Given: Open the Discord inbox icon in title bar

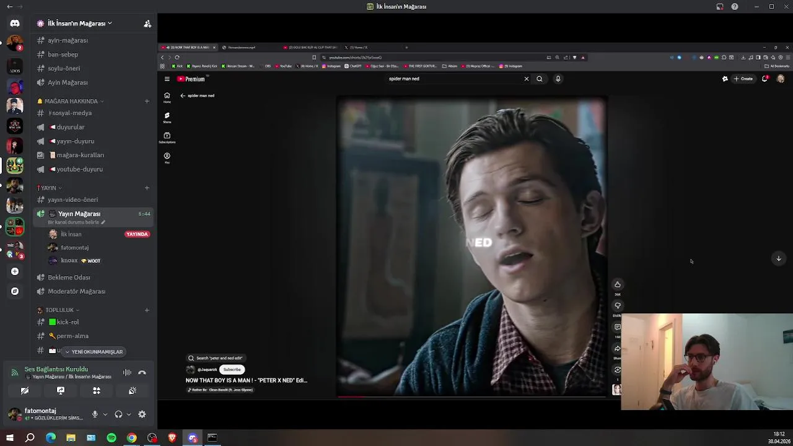Looking at the screenshot, I should point(720,6).
